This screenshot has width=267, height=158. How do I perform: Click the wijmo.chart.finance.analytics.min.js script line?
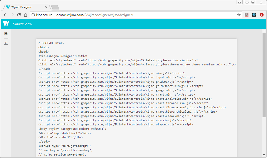tap(132, 107)
